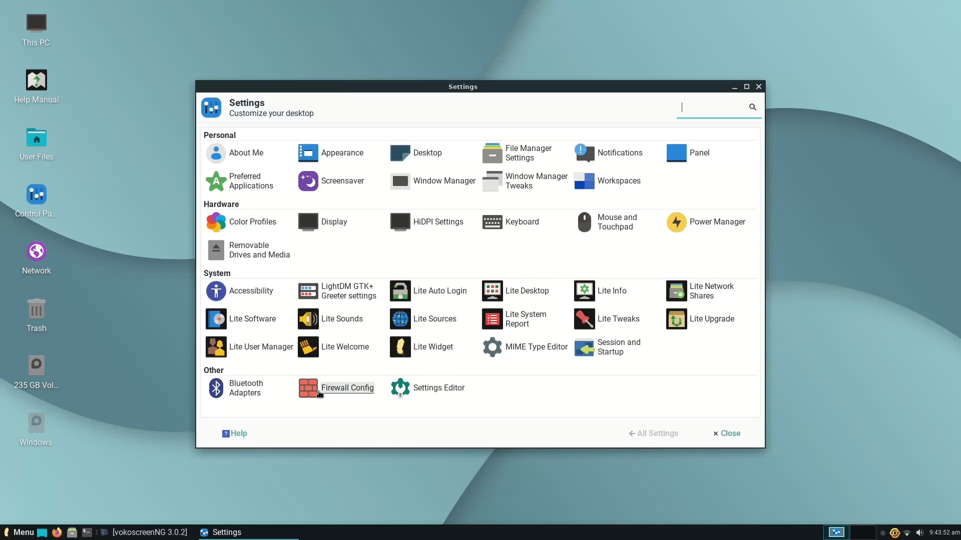Viewport: 961px width, 540px height.
Task: Open Lite Welcome
Action: tap(334, 347)
